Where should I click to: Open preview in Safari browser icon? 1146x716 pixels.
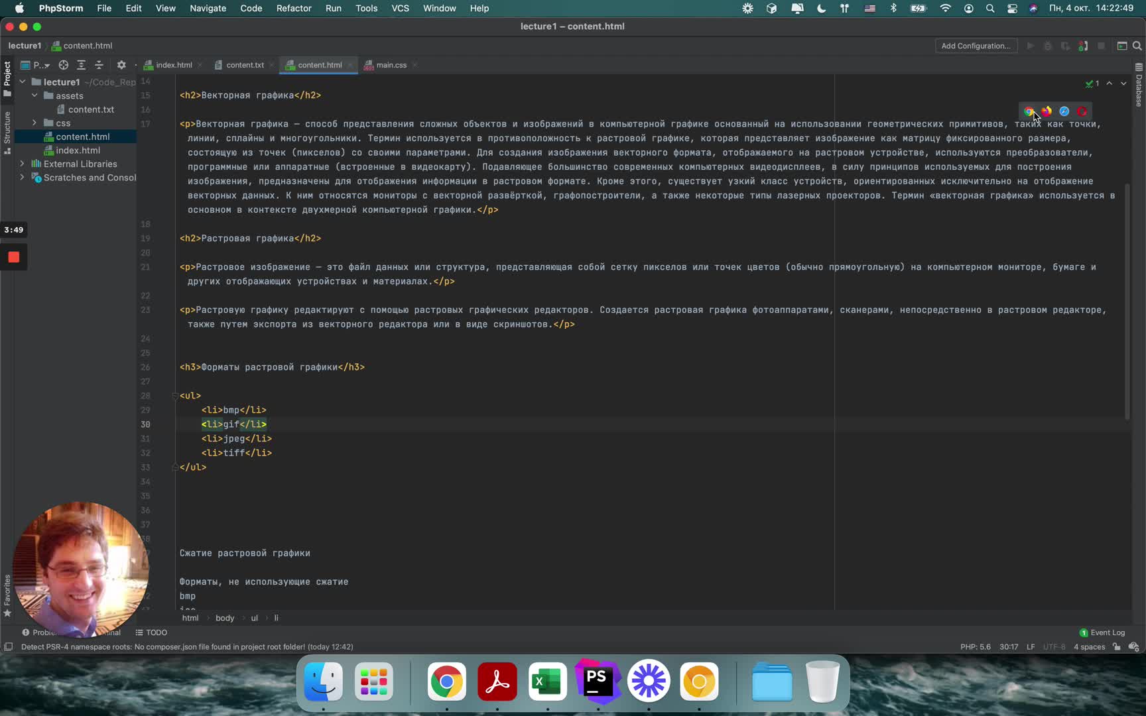pyautogui.click(x=1064, y=111)
